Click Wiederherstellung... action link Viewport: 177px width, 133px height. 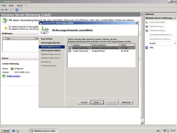(x=158, y=30)
